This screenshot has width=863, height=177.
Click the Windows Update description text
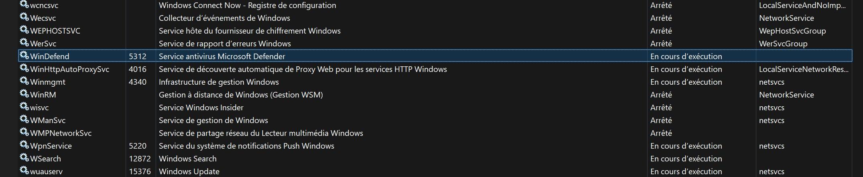pyautogui.click(x=189, y=171)
